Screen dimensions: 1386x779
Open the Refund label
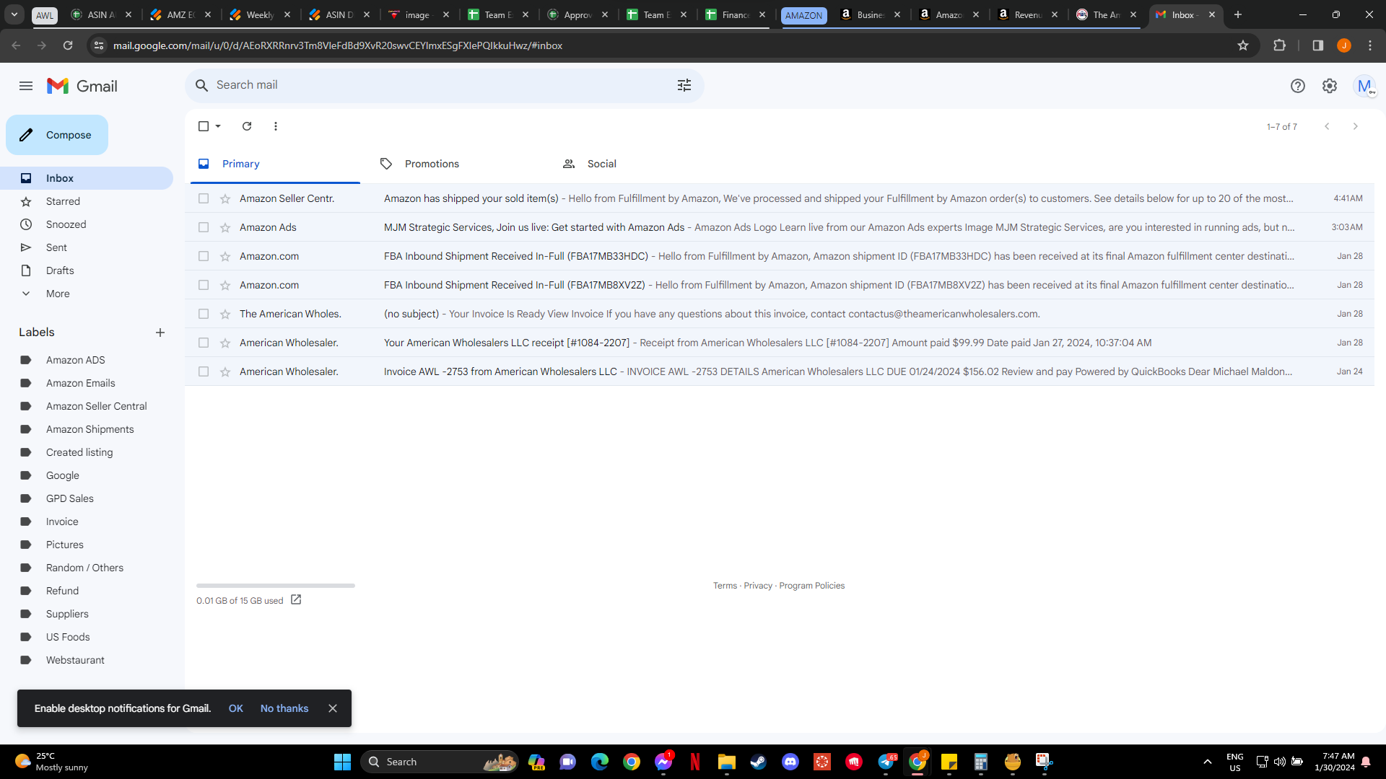point(62,591)
